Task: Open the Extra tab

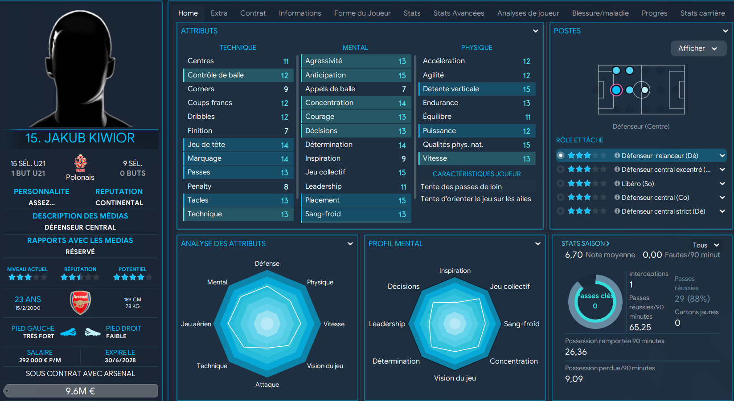Action: pos(219,13)
